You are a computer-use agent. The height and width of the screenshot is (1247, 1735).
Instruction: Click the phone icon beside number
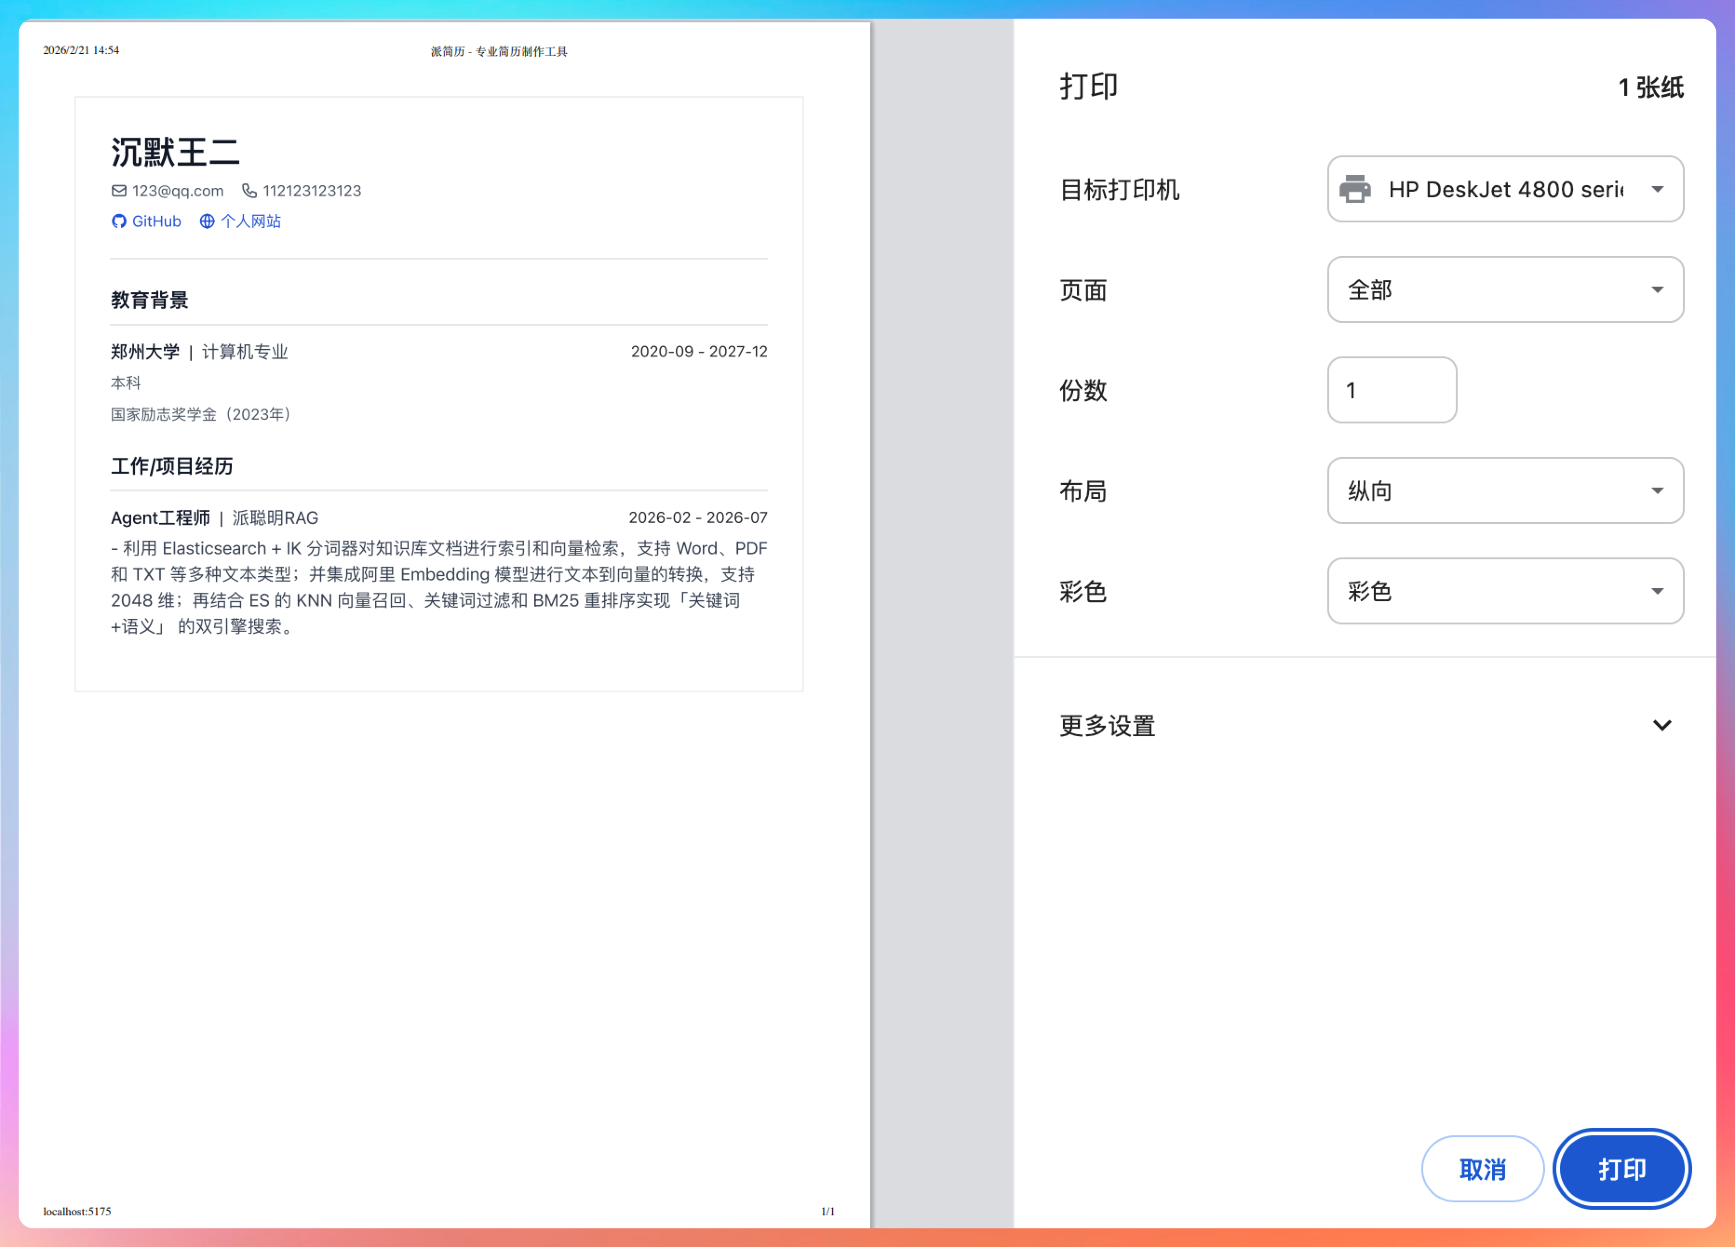click(x=249, y=190)
